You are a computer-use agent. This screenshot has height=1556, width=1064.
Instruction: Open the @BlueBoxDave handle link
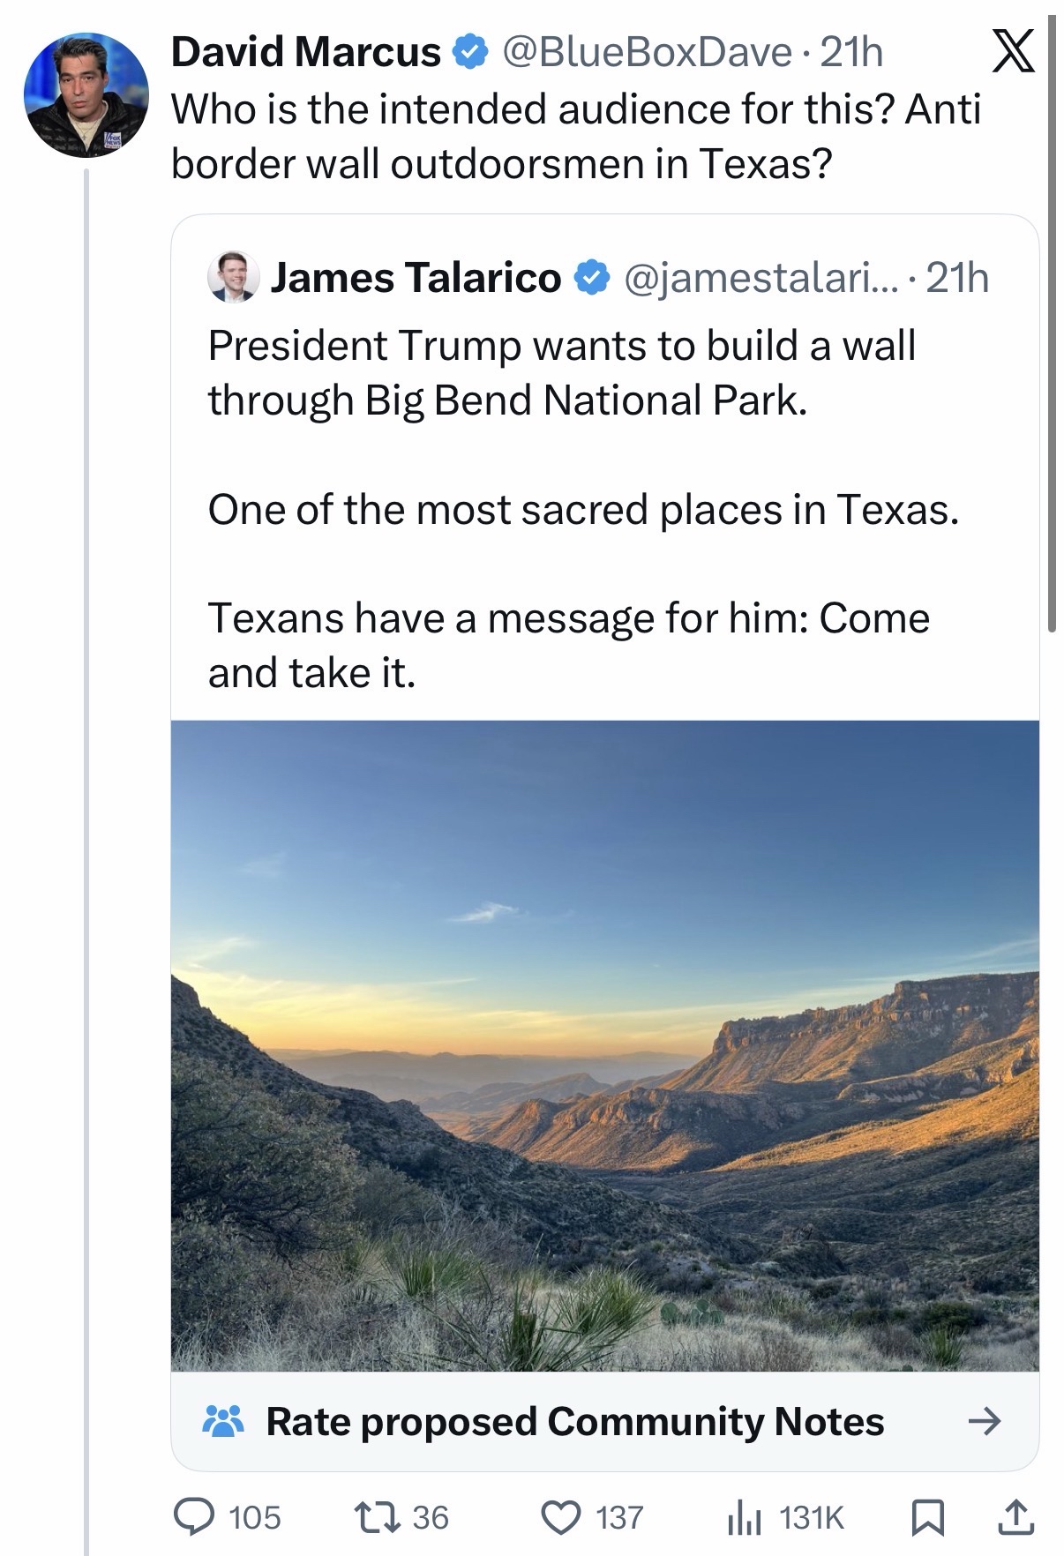tap(646, 52)
